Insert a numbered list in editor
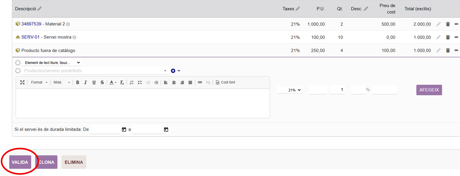 132,82
